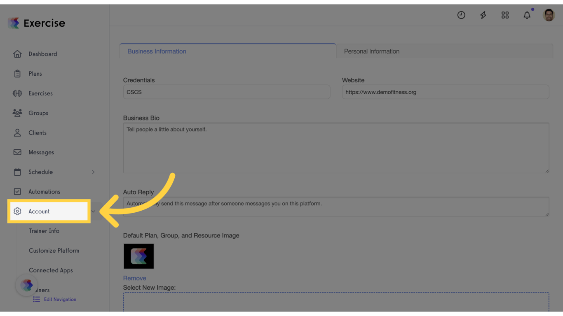Click the Account gear icon
Screen dimensions: 563x316
(17, 211)
